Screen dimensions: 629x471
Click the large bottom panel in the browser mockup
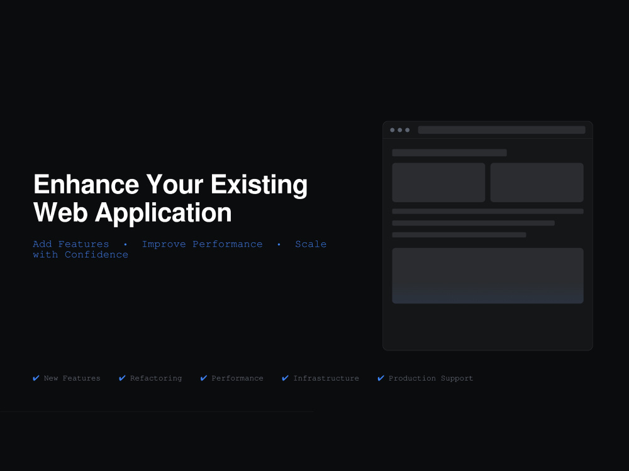(488, 276)
